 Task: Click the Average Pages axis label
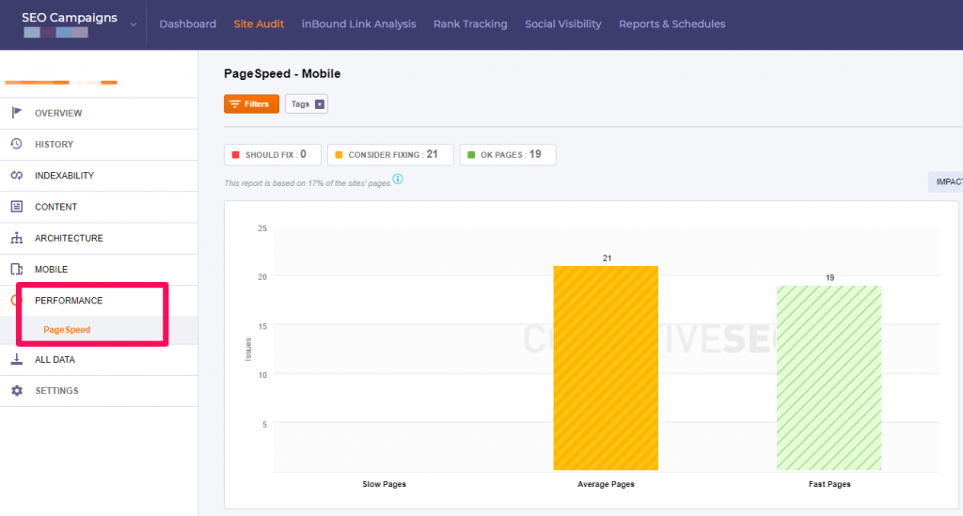pos(606,484)
